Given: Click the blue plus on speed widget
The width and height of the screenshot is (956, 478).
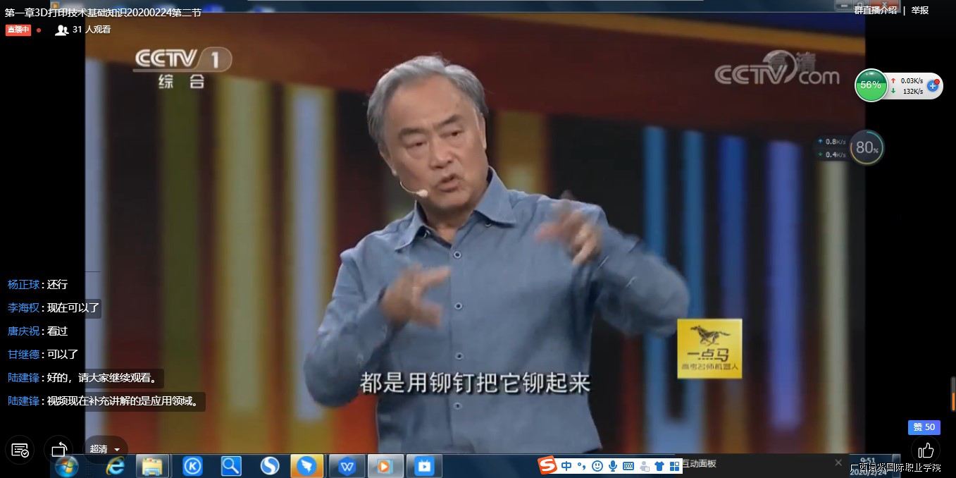Looking at the screenshot, I should (933, 85).
